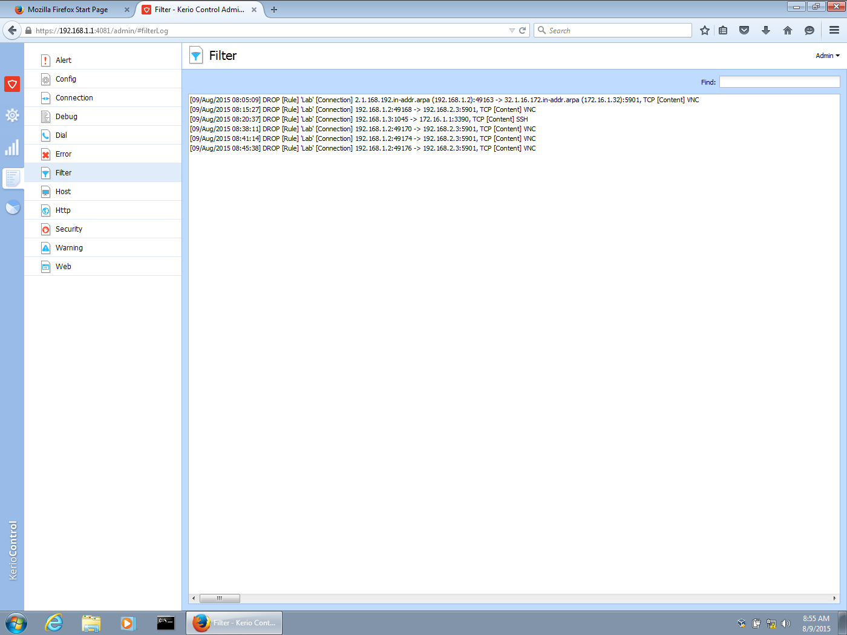Image resolution: width=847 pixels, height=635 pixels.
Task: Click the scroll left arrow of log
Action: point(194,598)
